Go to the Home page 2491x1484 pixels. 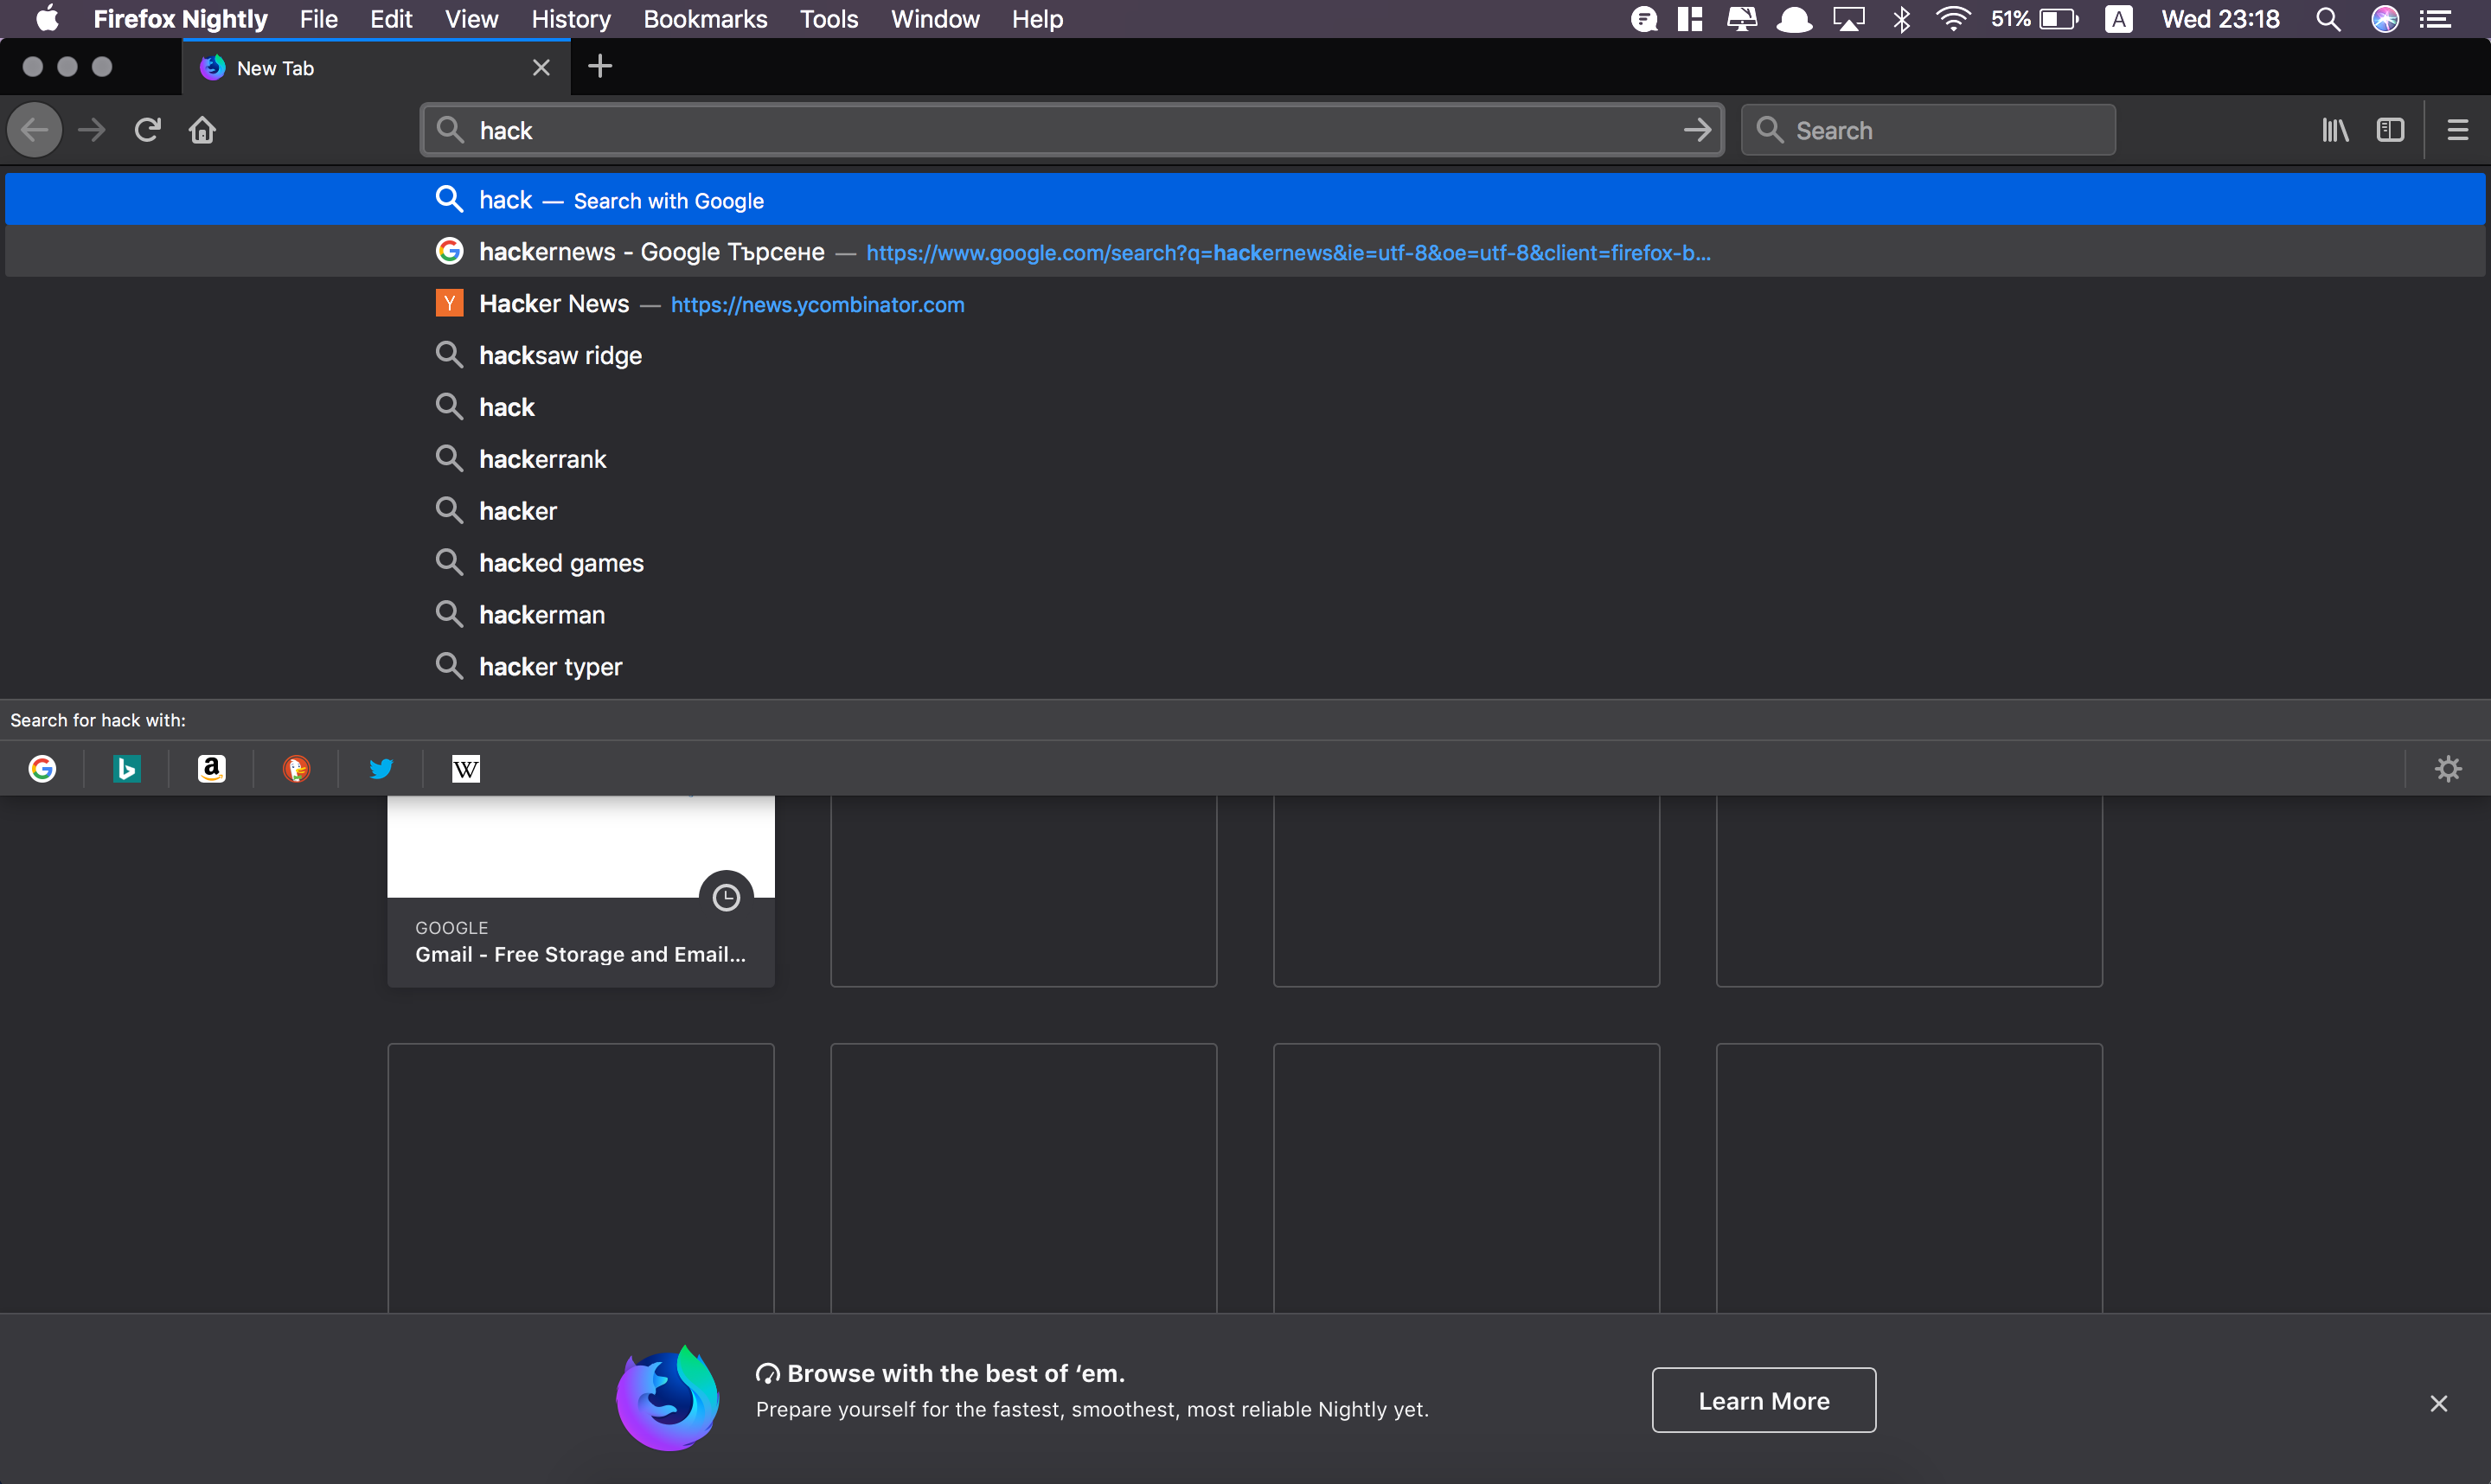point(203,130)
